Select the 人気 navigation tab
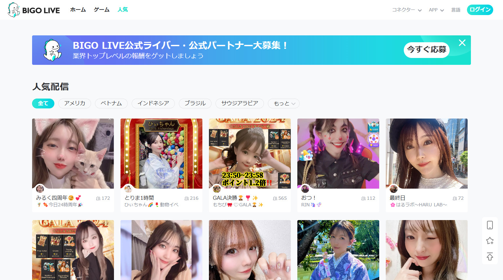 [x=123, y=10]
